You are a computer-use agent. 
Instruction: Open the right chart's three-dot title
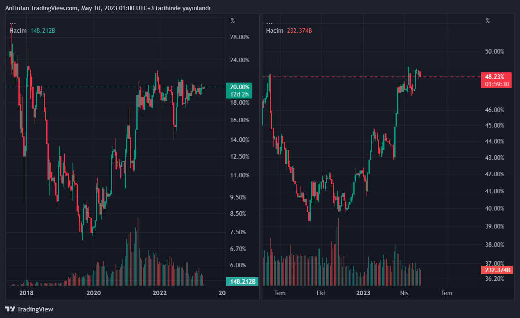269,23
